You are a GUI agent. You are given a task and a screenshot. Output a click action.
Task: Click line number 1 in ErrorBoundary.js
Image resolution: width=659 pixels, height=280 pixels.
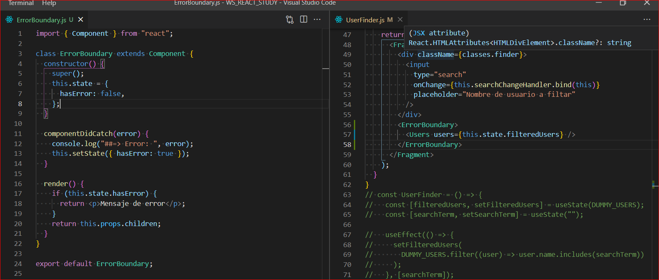[20, 33]
